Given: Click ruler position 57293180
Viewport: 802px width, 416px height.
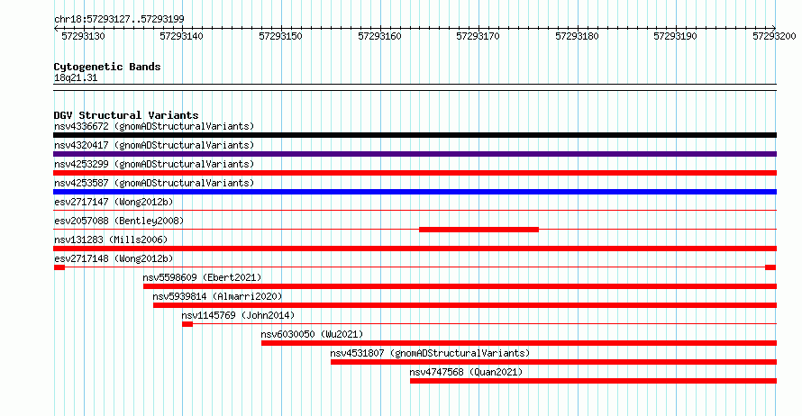Looking at the screenshot, I should pos(577,36).
